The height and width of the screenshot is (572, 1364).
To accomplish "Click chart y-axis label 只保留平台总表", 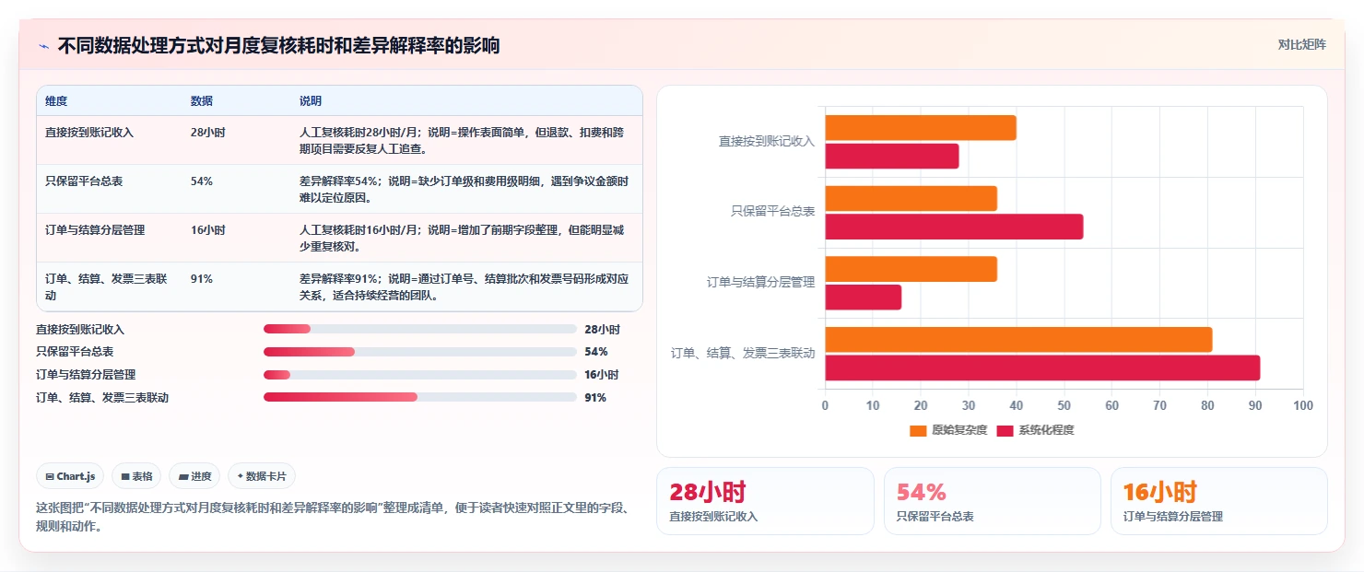I will pyautogui.click(x=772, y=212).
